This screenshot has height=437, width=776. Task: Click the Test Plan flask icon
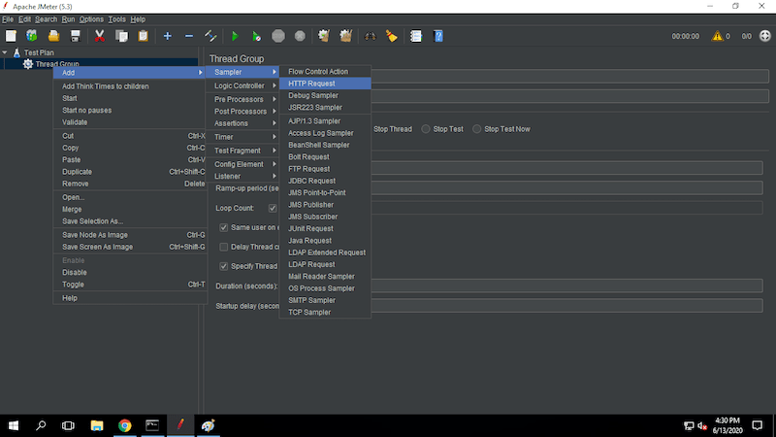click(x=16, y=52)
